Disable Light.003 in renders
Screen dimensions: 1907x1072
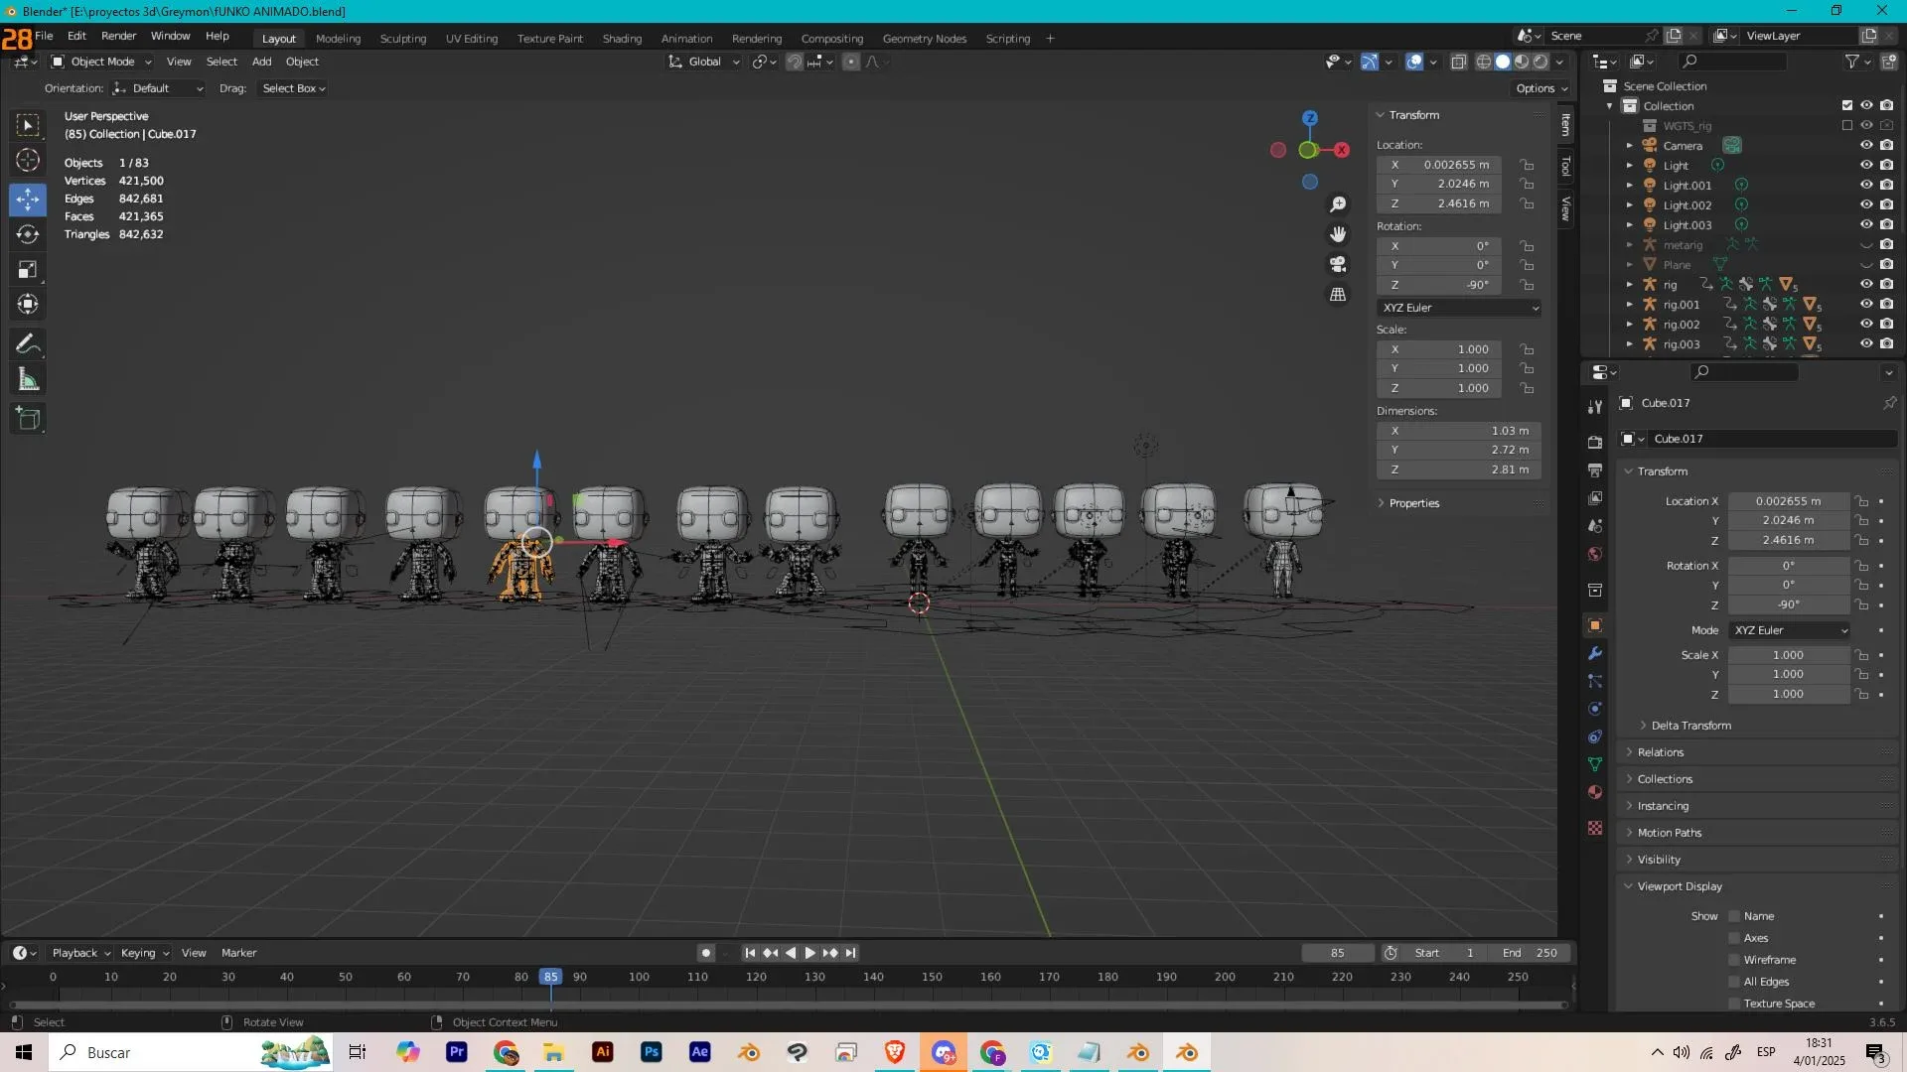tap(1886, 224)
